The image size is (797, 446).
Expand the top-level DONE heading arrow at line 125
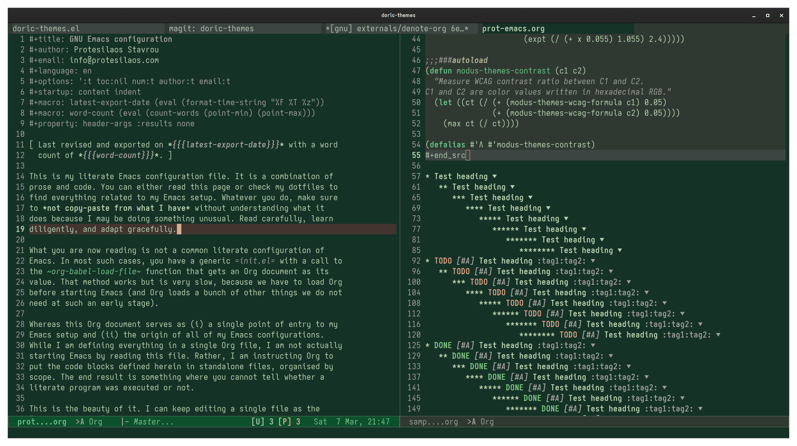tap(593, 345)
